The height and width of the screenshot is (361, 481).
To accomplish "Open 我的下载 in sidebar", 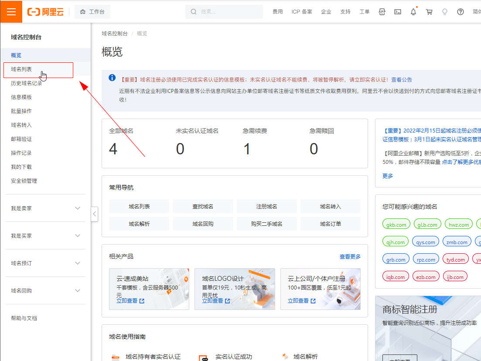I will pyautogui.click(x=45, y=167).
